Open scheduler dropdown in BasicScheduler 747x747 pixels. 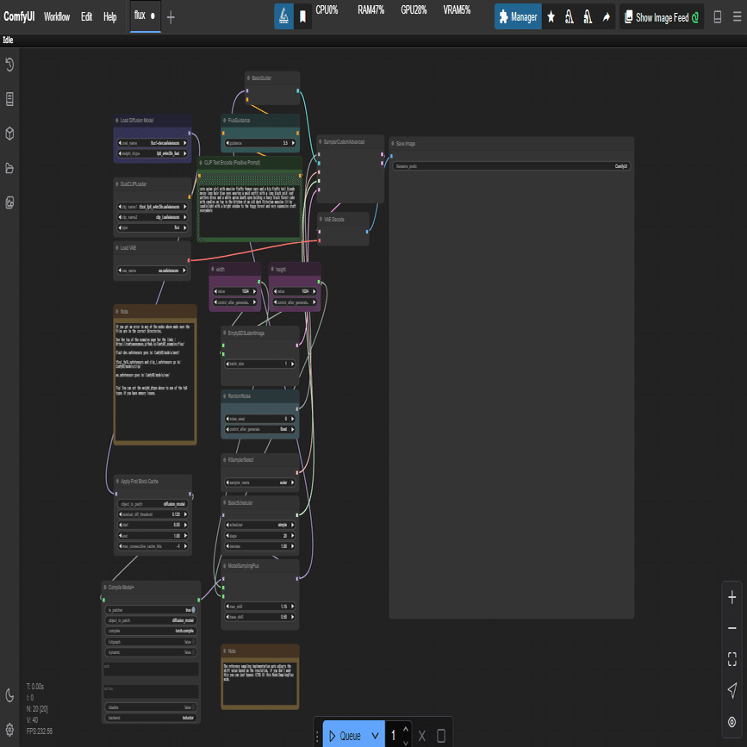260,524
